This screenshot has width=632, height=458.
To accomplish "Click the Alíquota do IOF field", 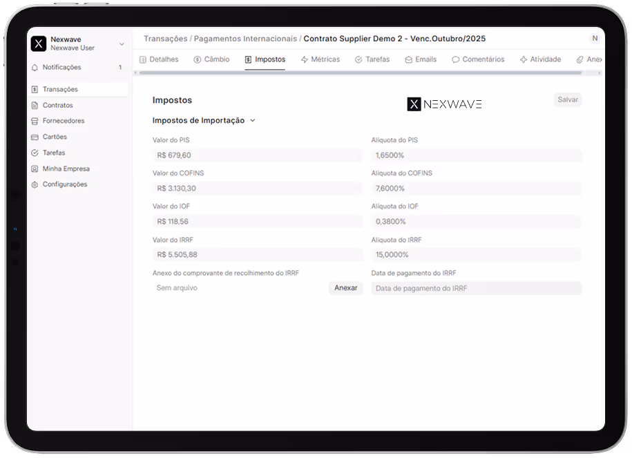I will 477,221.
